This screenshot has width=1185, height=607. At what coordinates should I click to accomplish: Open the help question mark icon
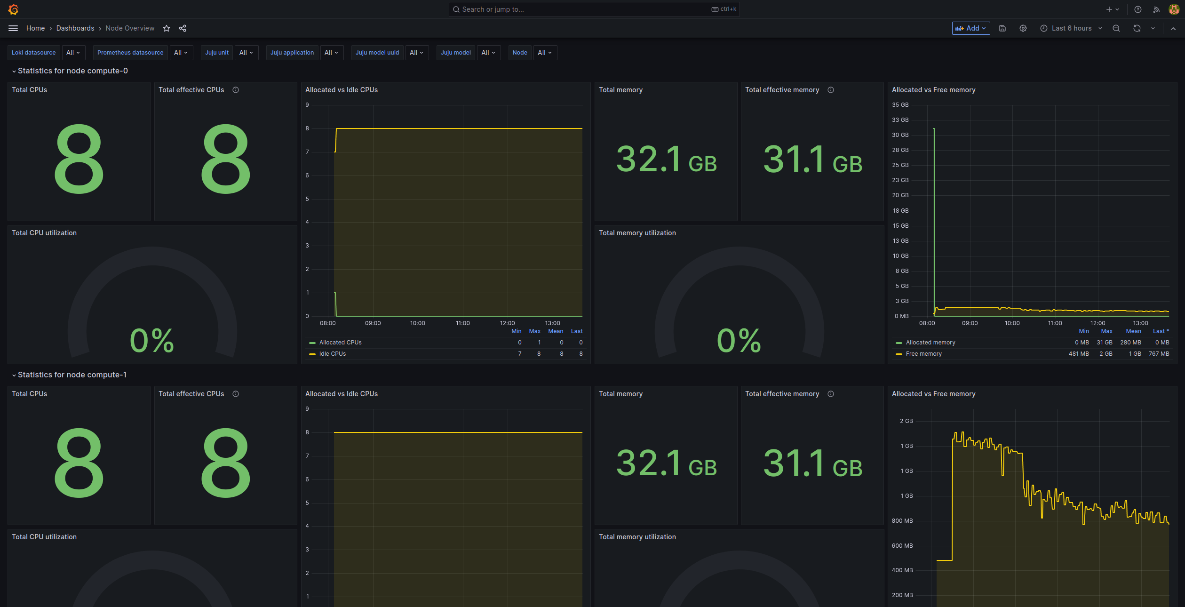point(1138,9)
